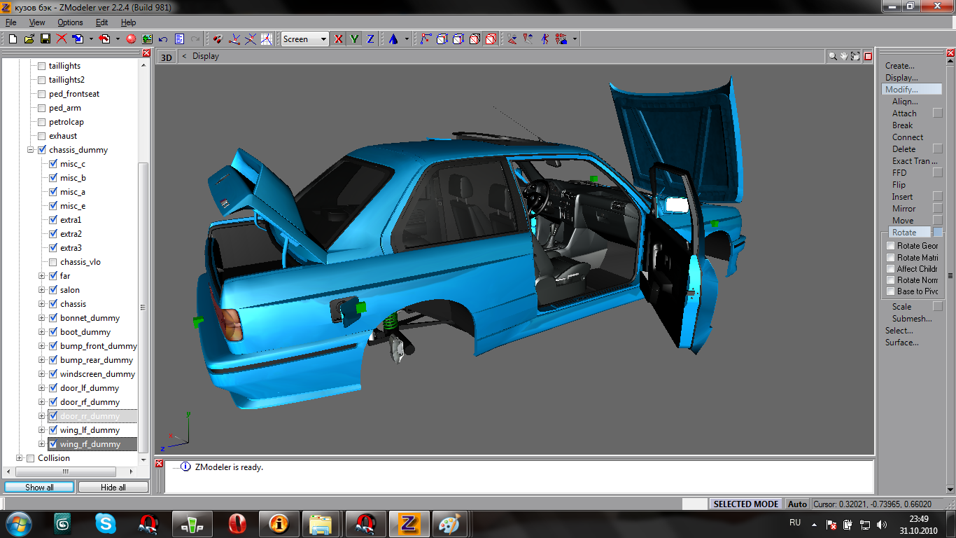
Task: Select the zoom magnifier viewport tool
Action: tap(833, 56)
